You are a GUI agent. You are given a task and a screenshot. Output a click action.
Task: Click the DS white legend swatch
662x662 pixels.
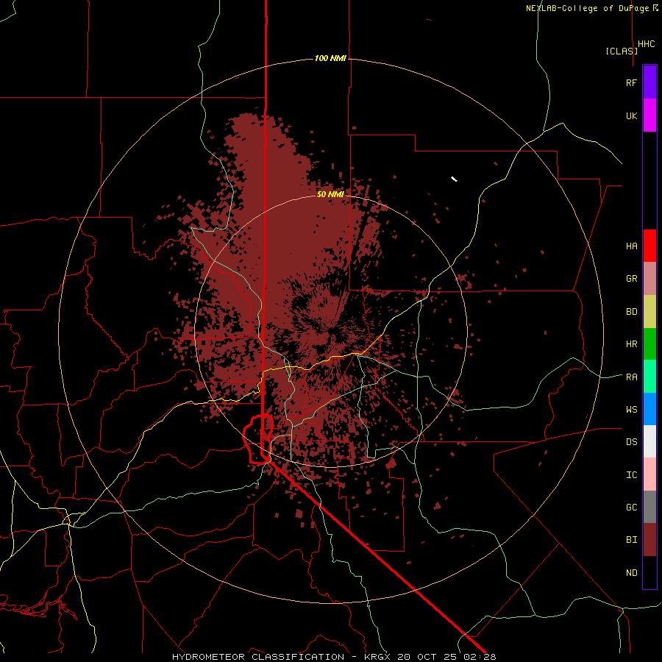click(649, 441)
